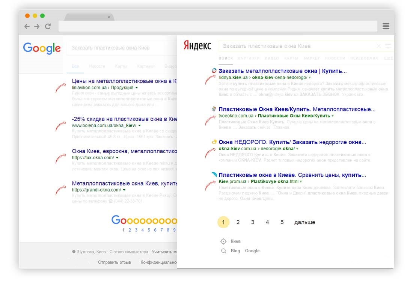Go to Yandex results page 3
Screen dimensions: 413x291
pyautogui.click(x=253, y=222)
